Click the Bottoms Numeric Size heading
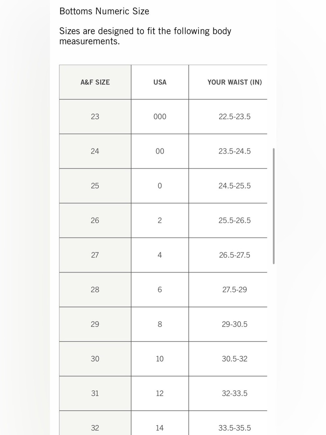326x435 pixels. (104, 11)
